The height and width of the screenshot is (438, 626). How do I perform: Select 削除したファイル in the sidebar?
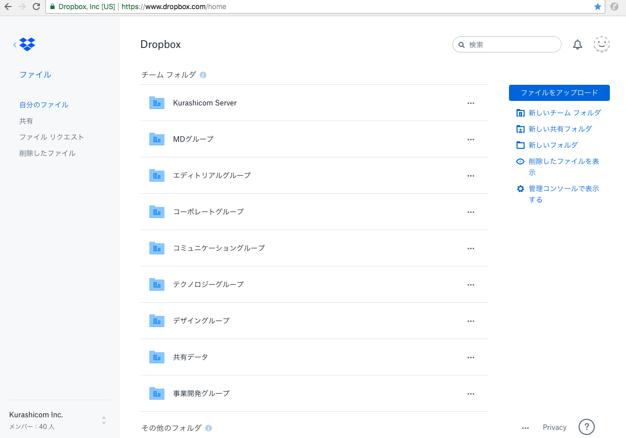point(47,153)
